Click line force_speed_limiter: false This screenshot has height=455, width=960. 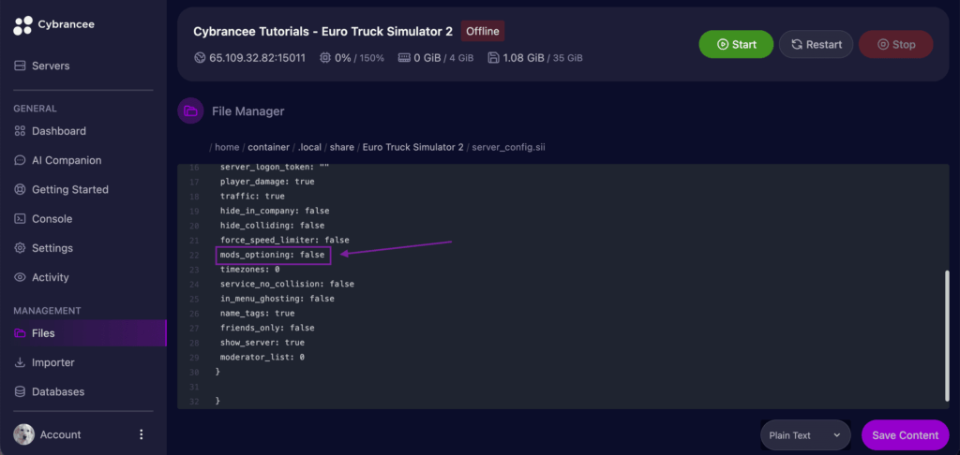pos(285,241)
